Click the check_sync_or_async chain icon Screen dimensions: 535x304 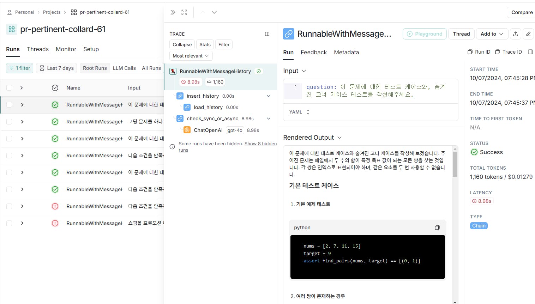pos(180,118)
